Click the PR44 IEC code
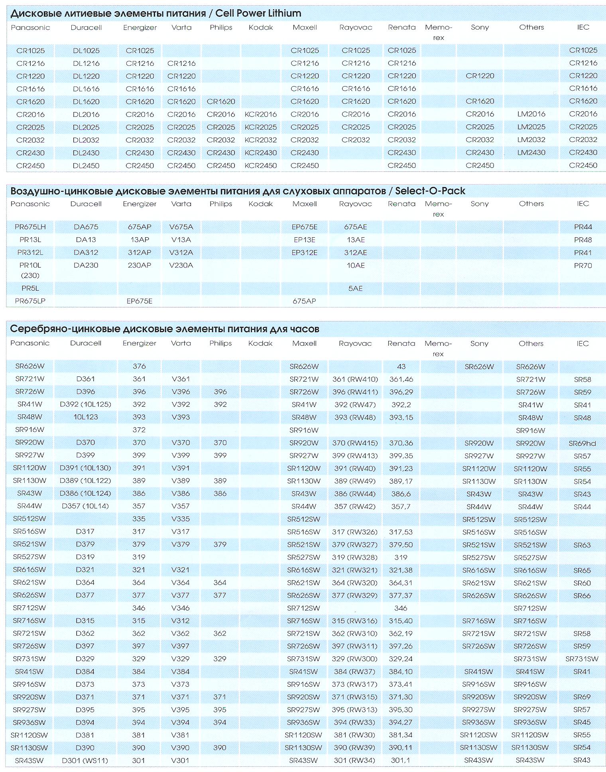The image size is (606, 772). [x=583, y=227]
